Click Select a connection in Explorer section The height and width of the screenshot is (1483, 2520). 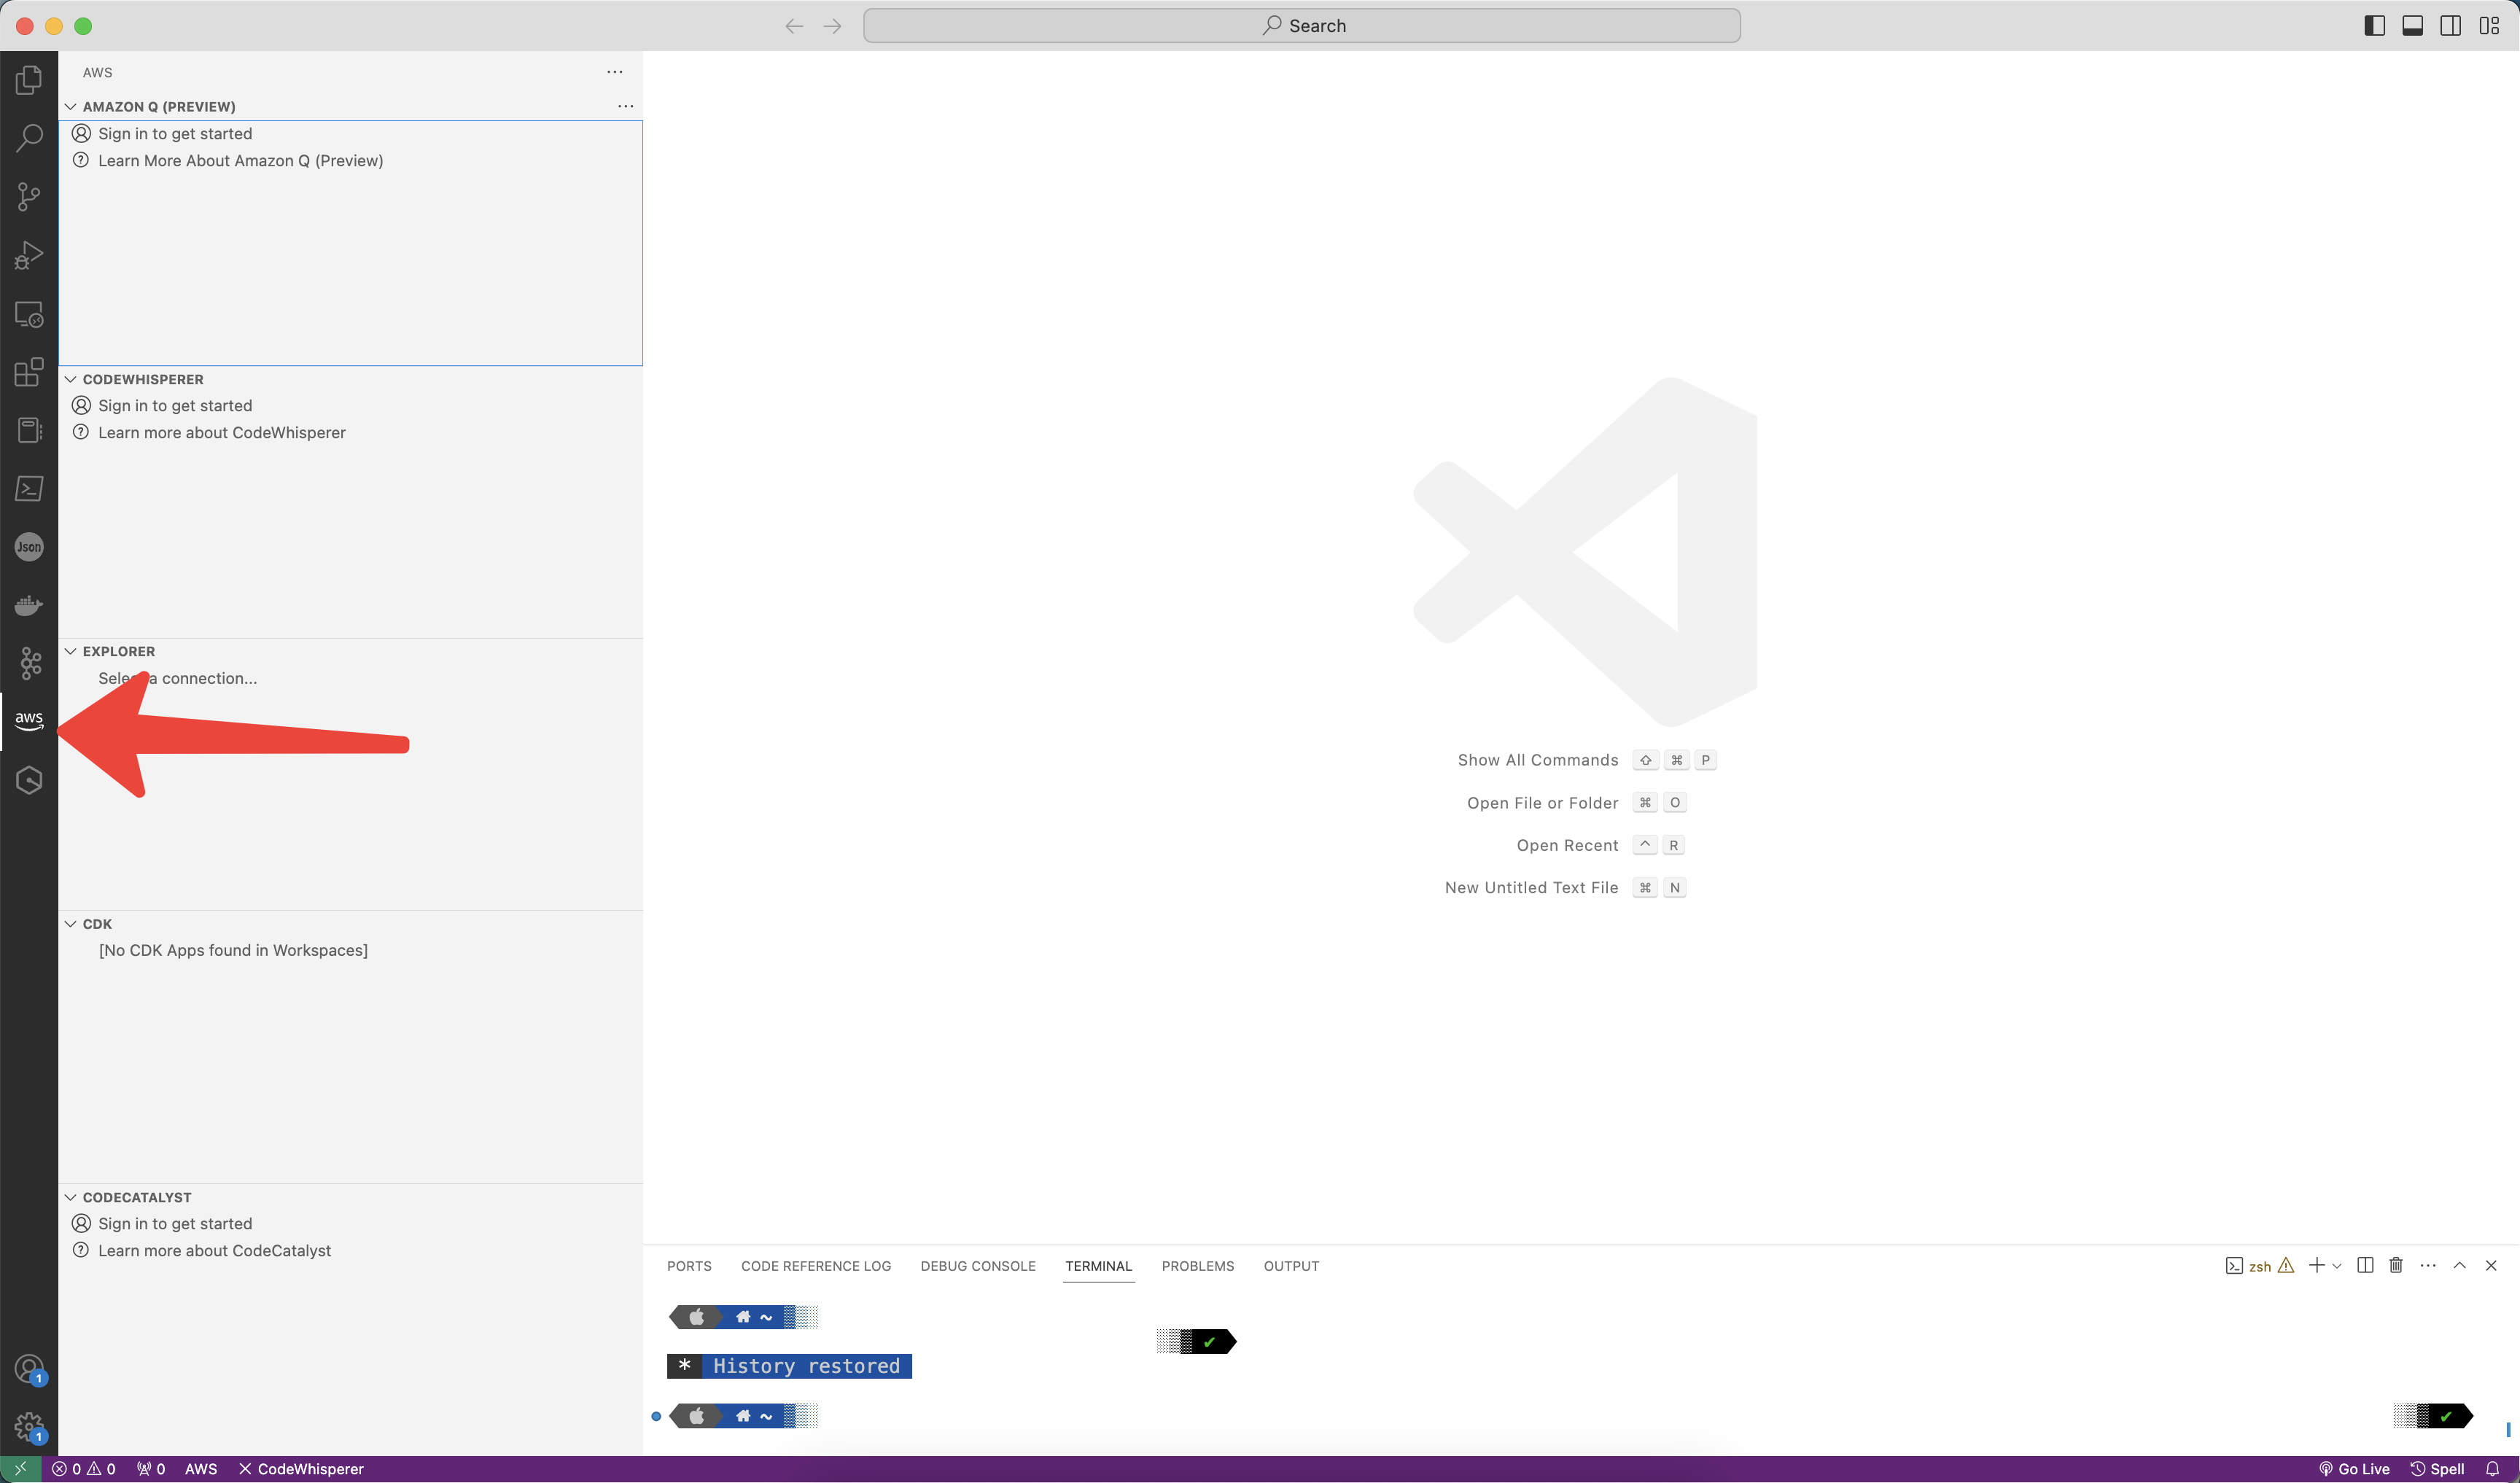(350, 678)
